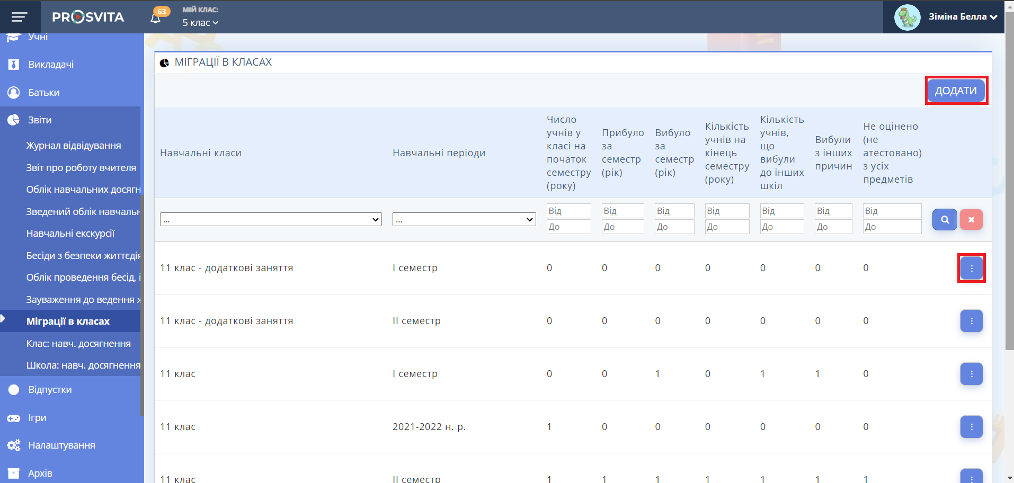The width and height of the screenshot is (1014, 483).
Task: Click the blue search filter button
Action: (x=944, y=219)
